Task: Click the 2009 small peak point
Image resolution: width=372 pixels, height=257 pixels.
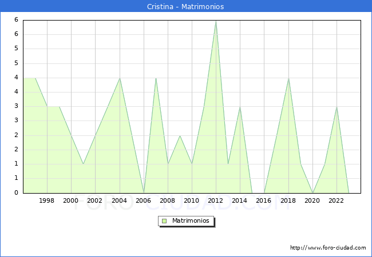Action: (x=180, y=135)
